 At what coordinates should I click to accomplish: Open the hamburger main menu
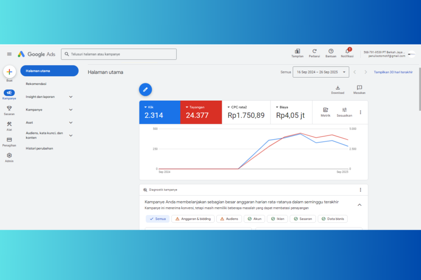point(9,54)
